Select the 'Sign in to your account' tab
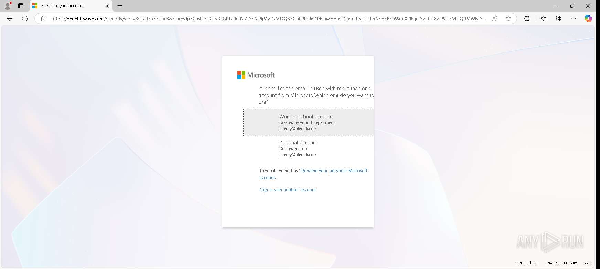This screenshot has height=269, width=600. point(71,6)
